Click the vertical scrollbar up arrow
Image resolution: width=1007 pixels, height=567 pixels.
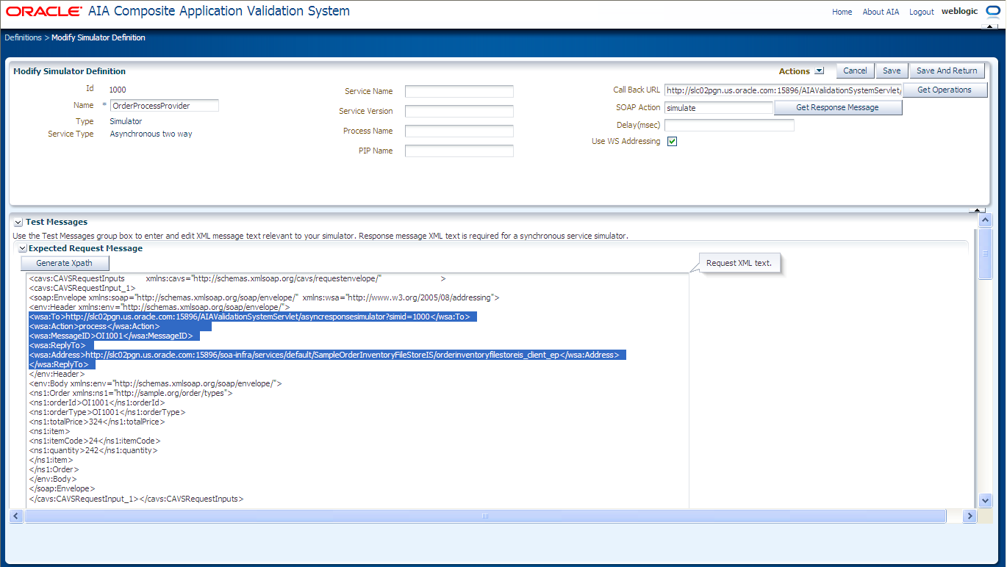tap(986, 220)
